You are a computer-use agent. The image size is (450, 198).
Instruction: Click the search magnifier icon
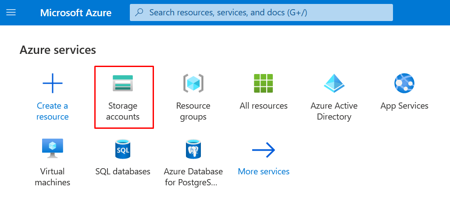pyautogui.click(x=139, y=13)
